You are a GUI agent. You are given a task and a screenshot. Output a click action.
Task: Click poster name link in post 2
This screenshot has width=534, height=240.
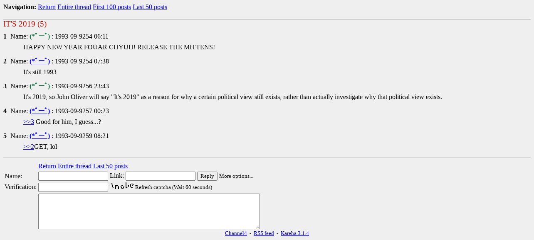(x=40, y=61)
